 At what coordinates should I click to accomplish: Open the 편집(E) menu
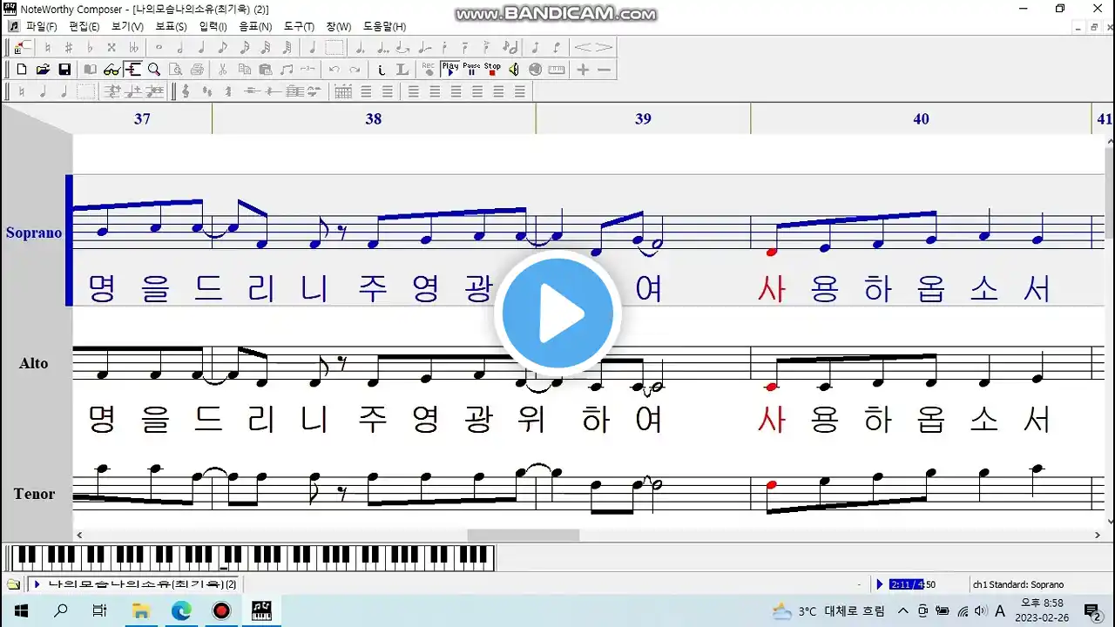coord(84,26)
